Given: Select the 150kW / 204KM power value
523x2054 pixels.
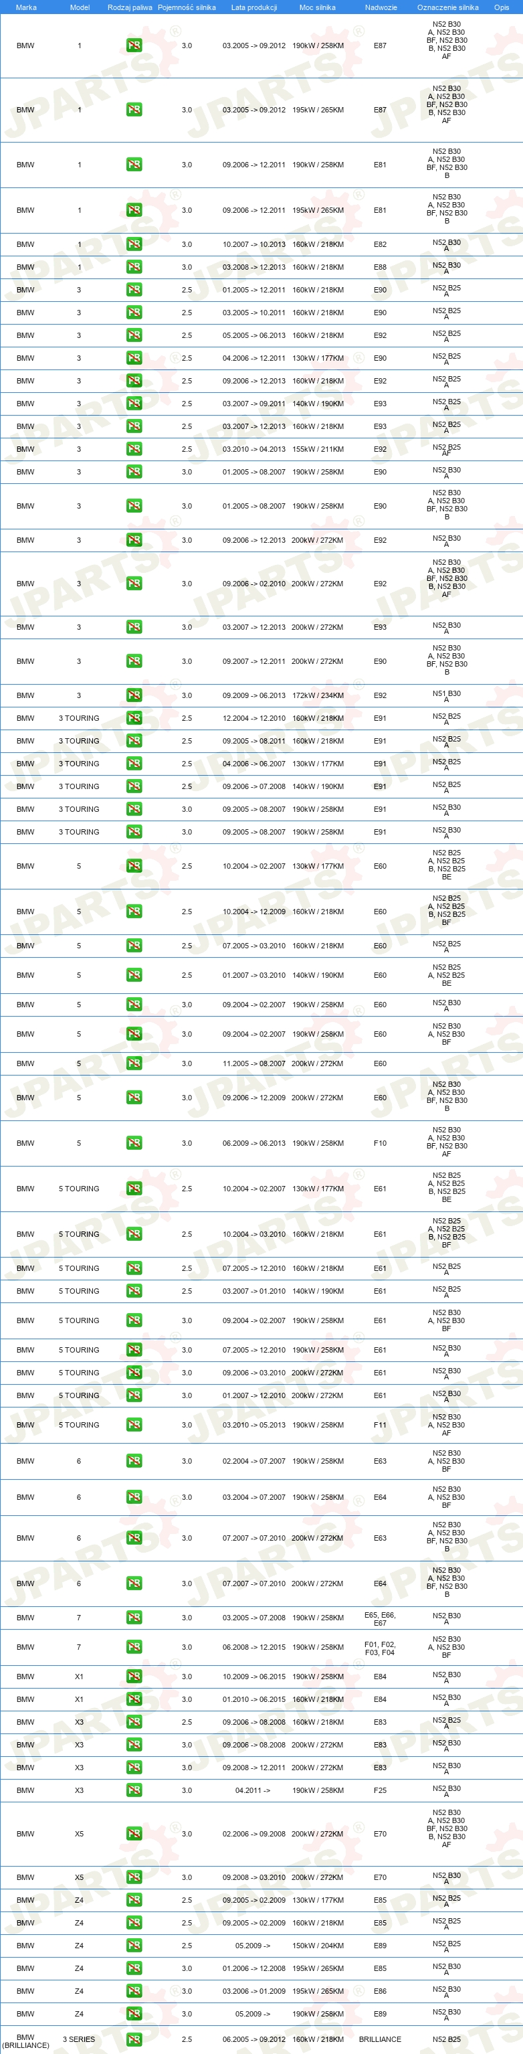Looking at the screenshot, I should point(317,1946).
